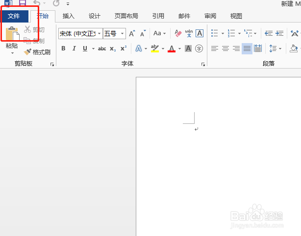Viewport: 301px width, 236px height.
Task: Open the Undo history dropdown arrow
Action: coord(44,3)
